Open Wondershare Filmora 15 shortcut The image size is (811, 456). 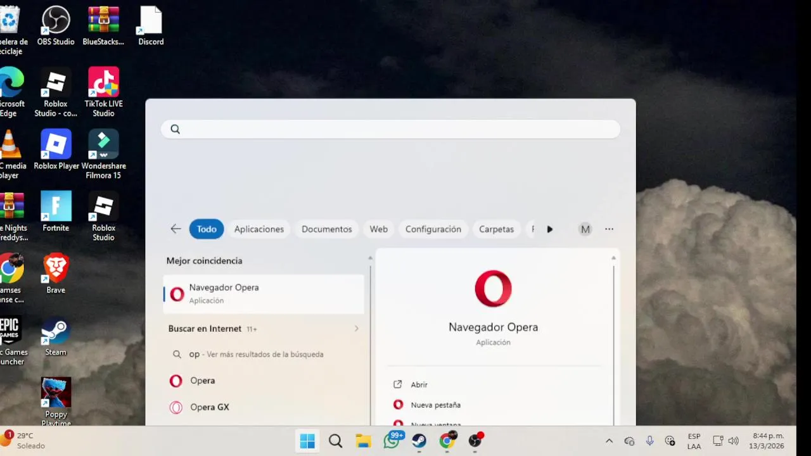click(103, 155)
